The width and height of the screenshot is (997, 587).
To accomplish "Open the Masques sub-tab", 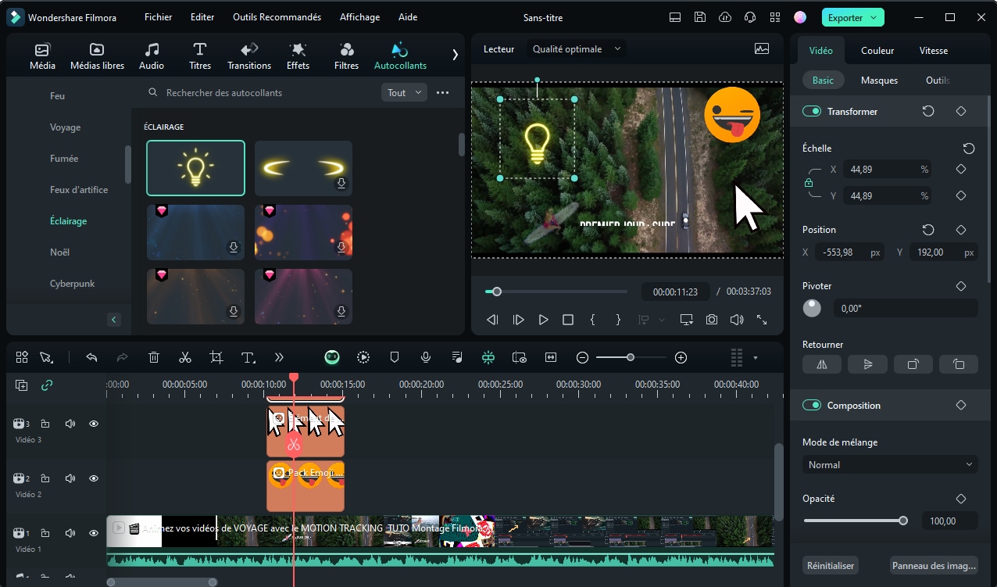I will click(879, 80).
